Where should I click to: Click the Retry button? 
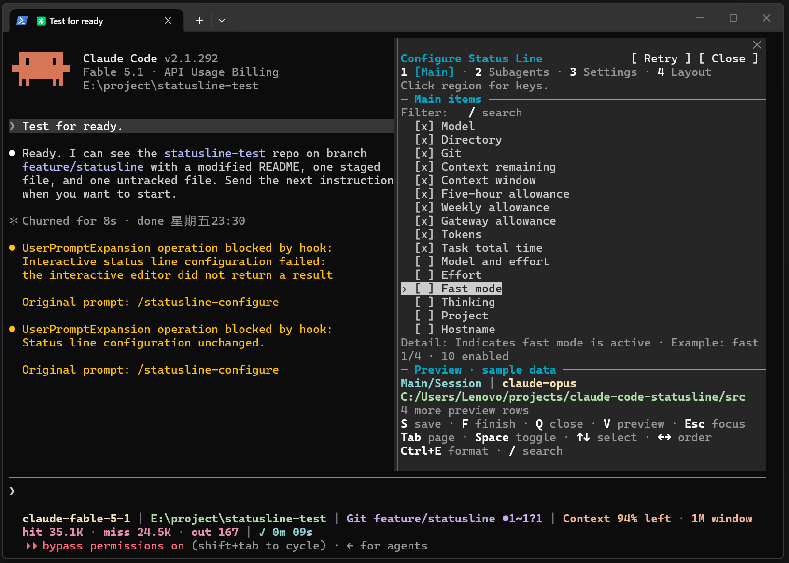[661, 58]
